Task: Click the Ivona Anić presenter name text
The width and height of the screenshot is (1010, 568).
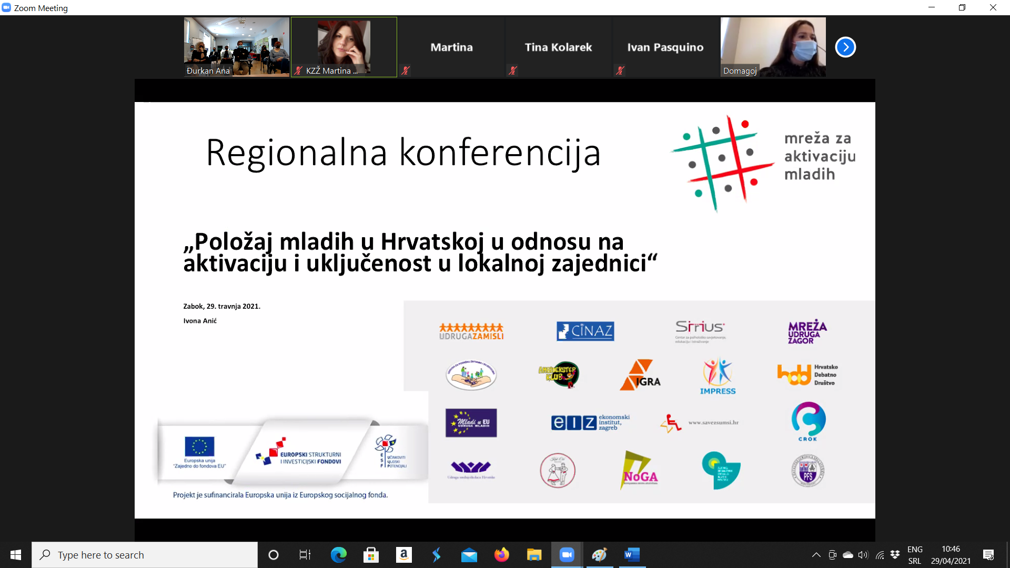Action: click(x=200, y=321)
